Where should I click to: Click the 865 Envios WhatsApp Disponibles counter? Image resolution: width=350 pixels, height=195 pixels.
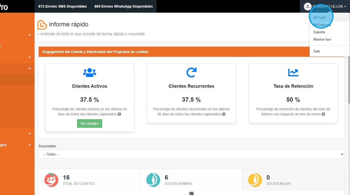pos(124,6)
